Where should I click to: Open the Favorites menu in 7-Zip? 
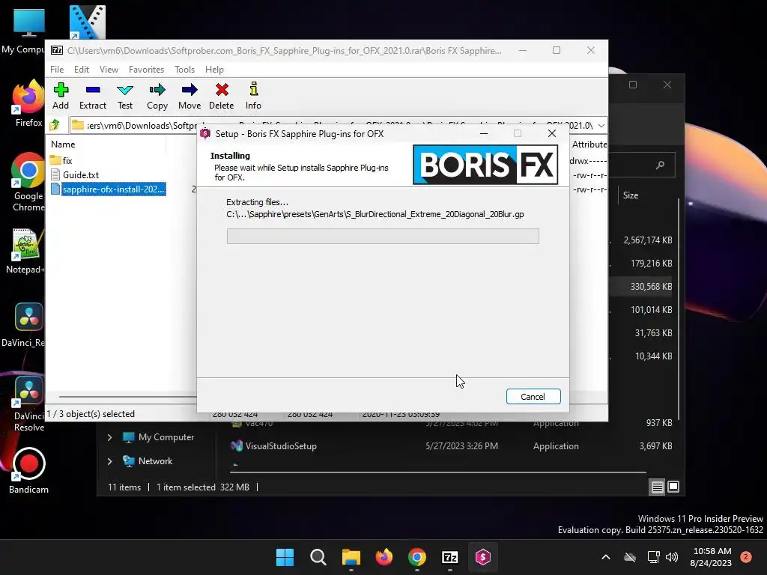[x=146, y=70]
